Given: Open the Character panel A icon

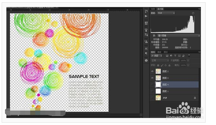Looking at the screenshot, I should tap(146, 49).
